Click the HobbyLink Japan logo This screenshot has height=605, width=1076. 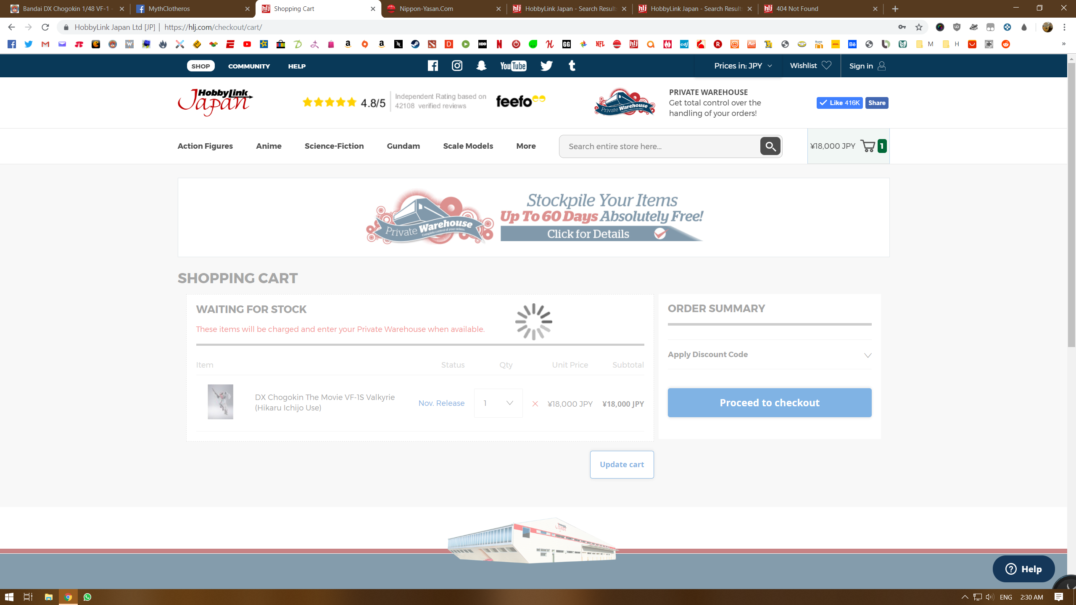(x=215, y=102)
